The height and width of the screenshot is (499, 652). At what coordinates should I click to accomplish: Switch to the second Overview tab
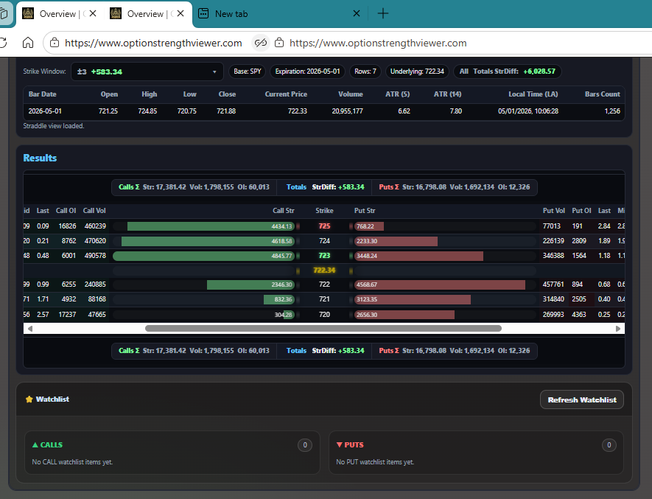146,14
